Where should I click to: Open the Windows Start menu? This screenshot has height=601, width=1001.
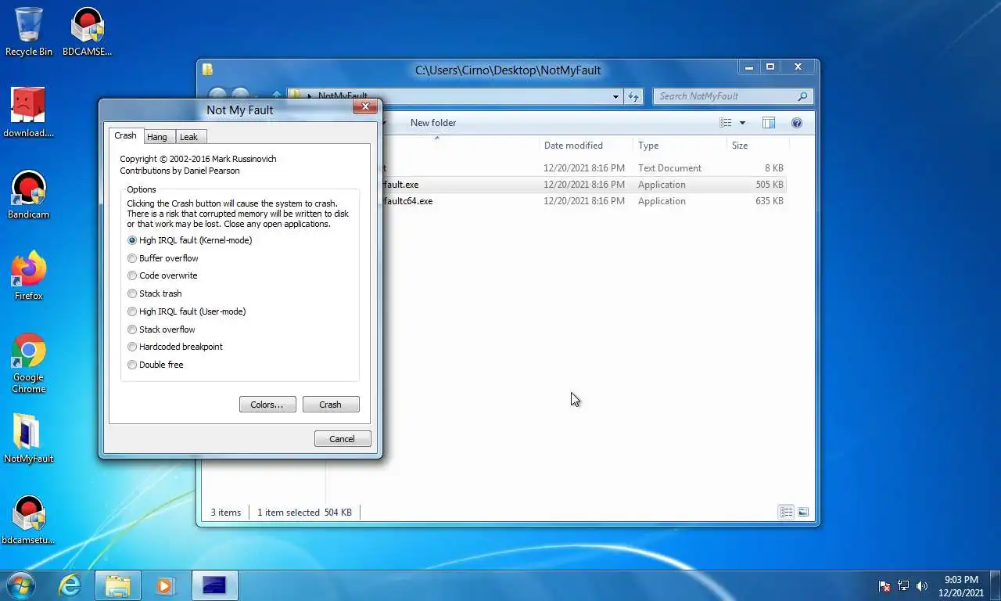tap(20, 585)
